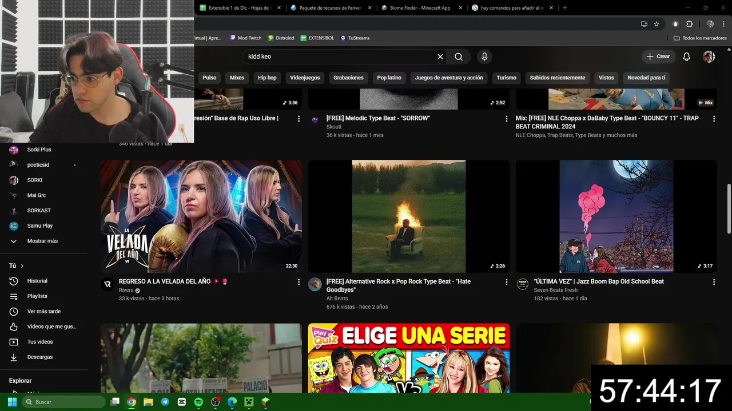732x411 pixels.
Task: Open the Rivers channel name link
Action: [126, 290]
